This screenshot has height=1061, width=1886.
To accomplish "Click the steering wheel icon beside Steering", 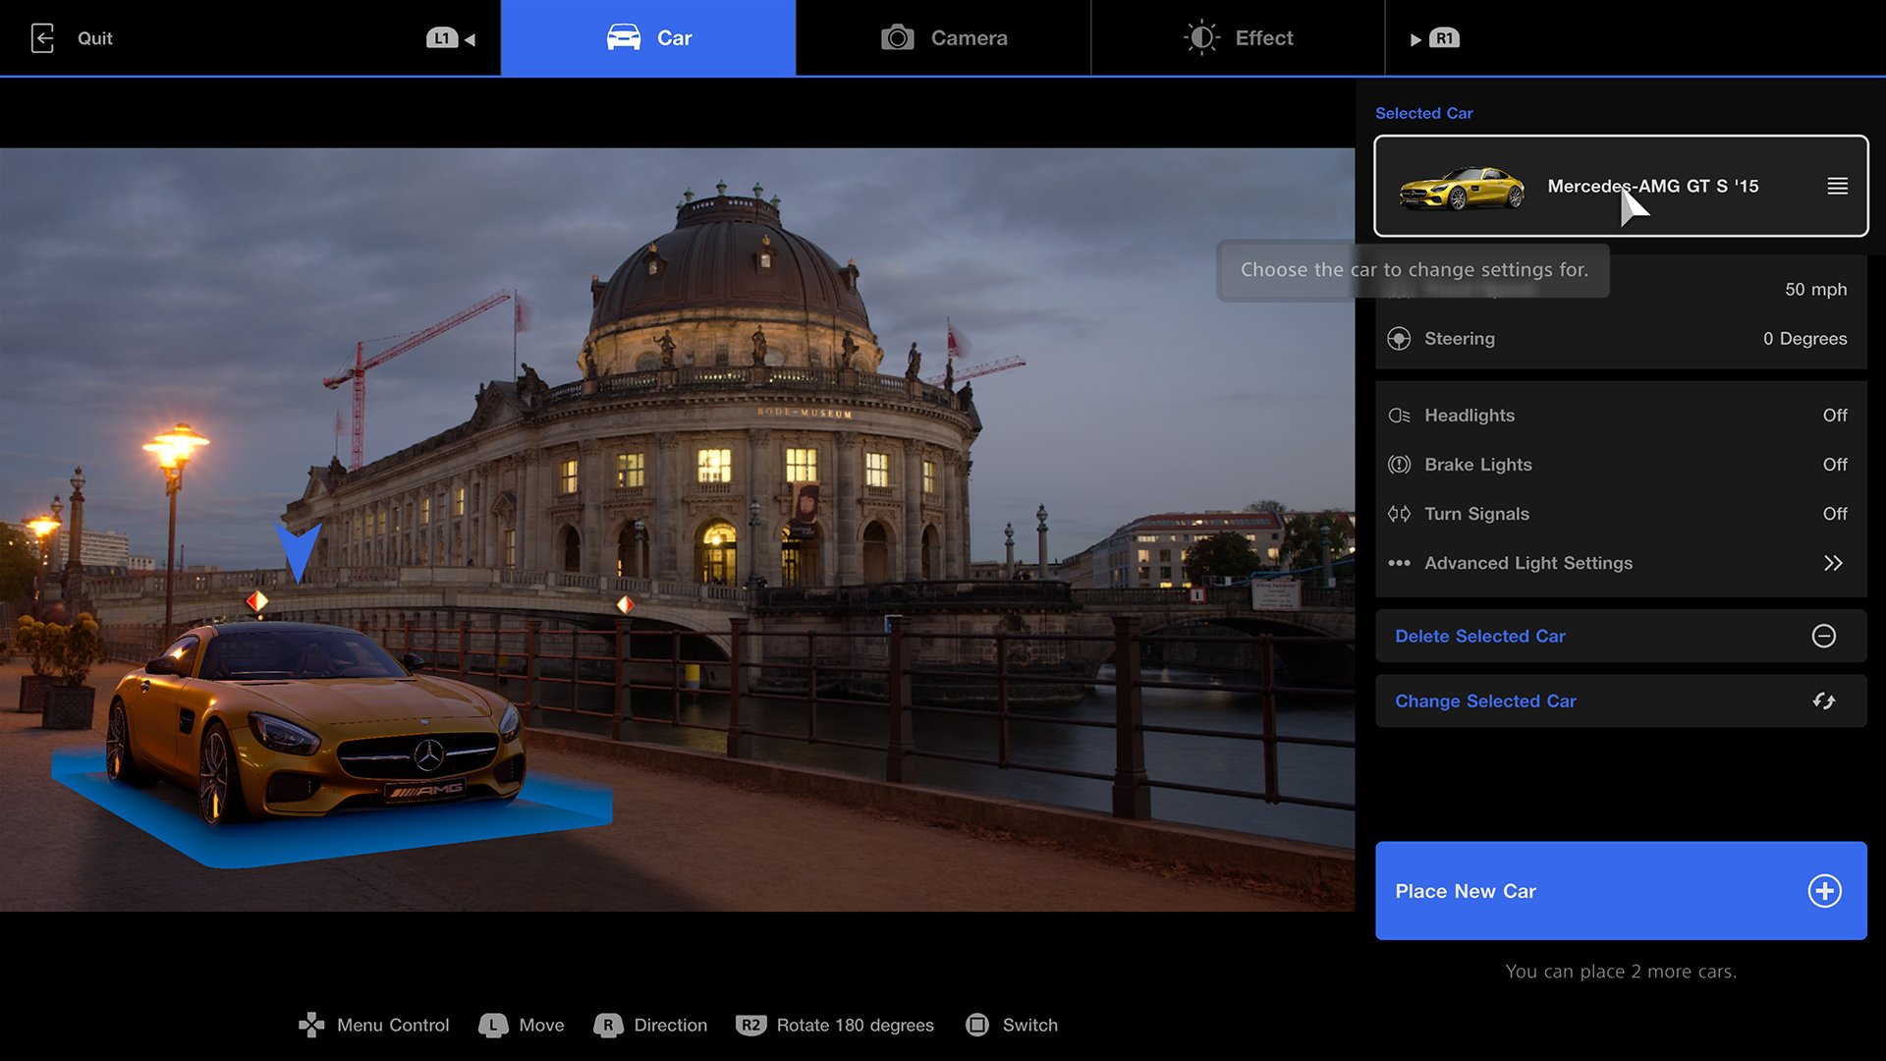I will (x=1399, y=338).
